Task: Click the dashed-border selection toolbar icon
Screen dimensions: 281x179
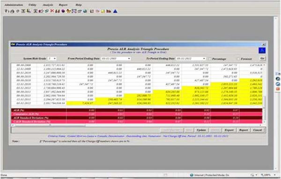Action: [74, 11]
